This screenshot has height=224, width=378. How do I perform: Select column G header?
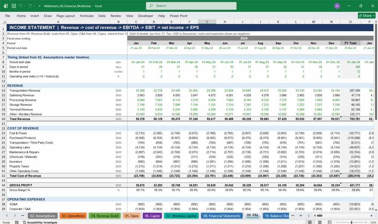pyautogui.click(x=207, y=22)
